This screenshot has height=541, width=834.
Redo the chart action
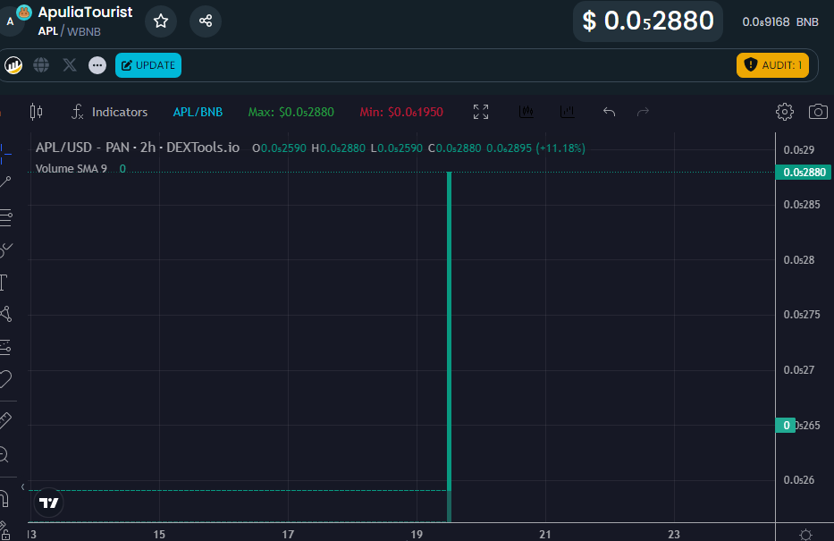643,112
